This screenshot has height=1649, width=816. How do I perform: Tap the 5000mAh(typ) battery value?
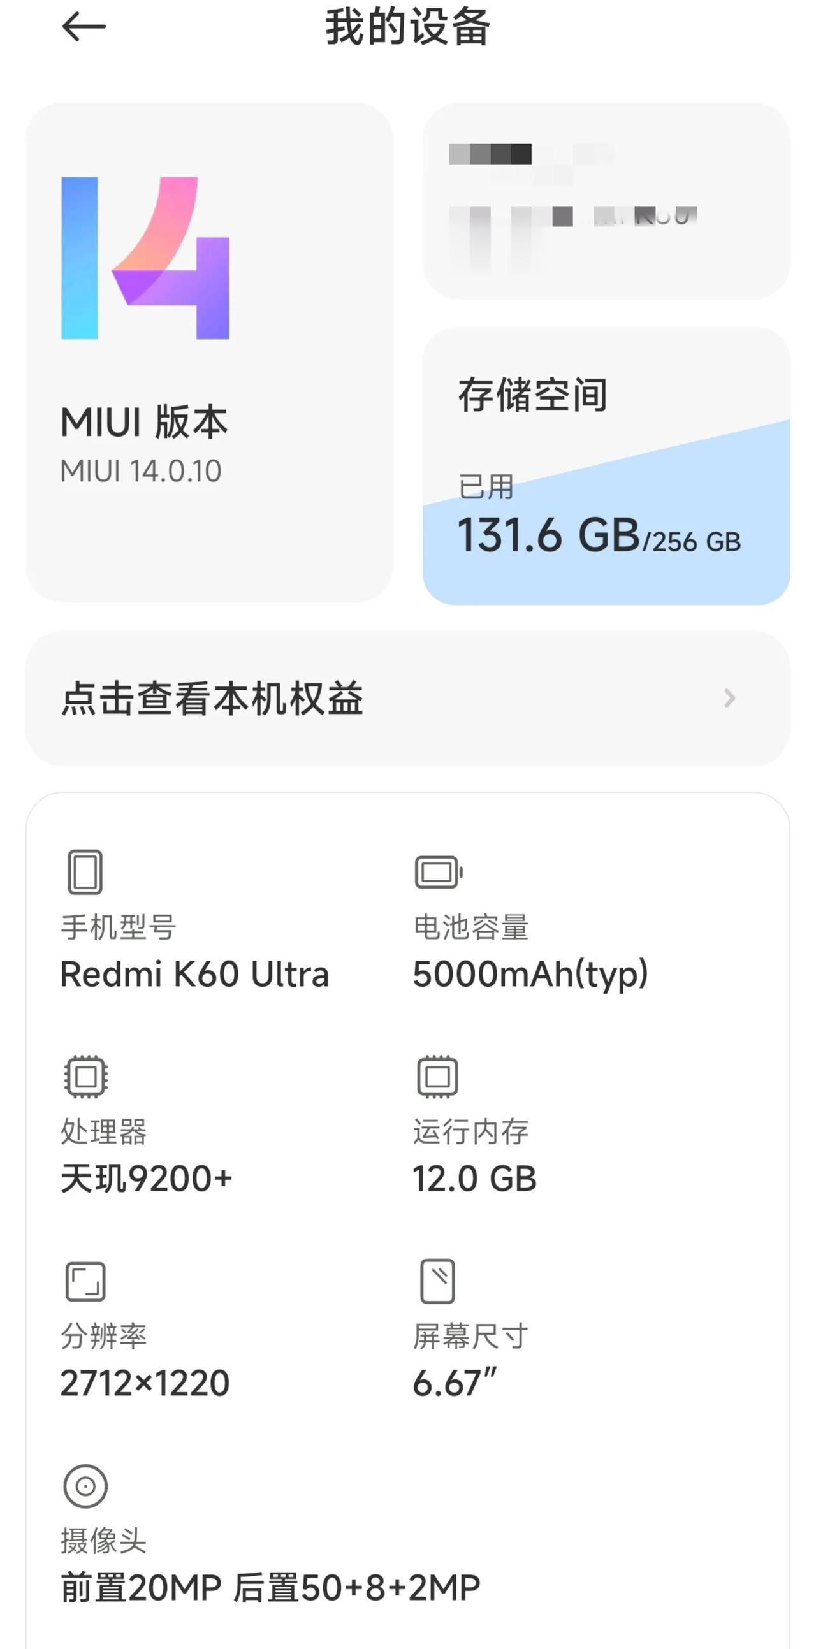pos(530,974)
